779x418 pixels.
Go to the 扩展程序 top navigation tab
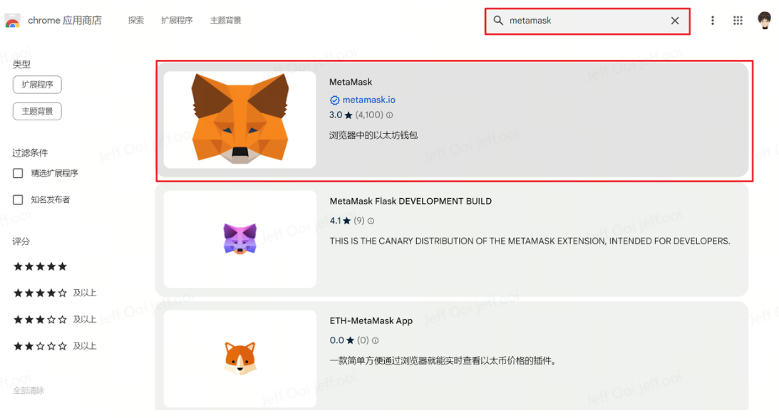(x=177, y=21)
